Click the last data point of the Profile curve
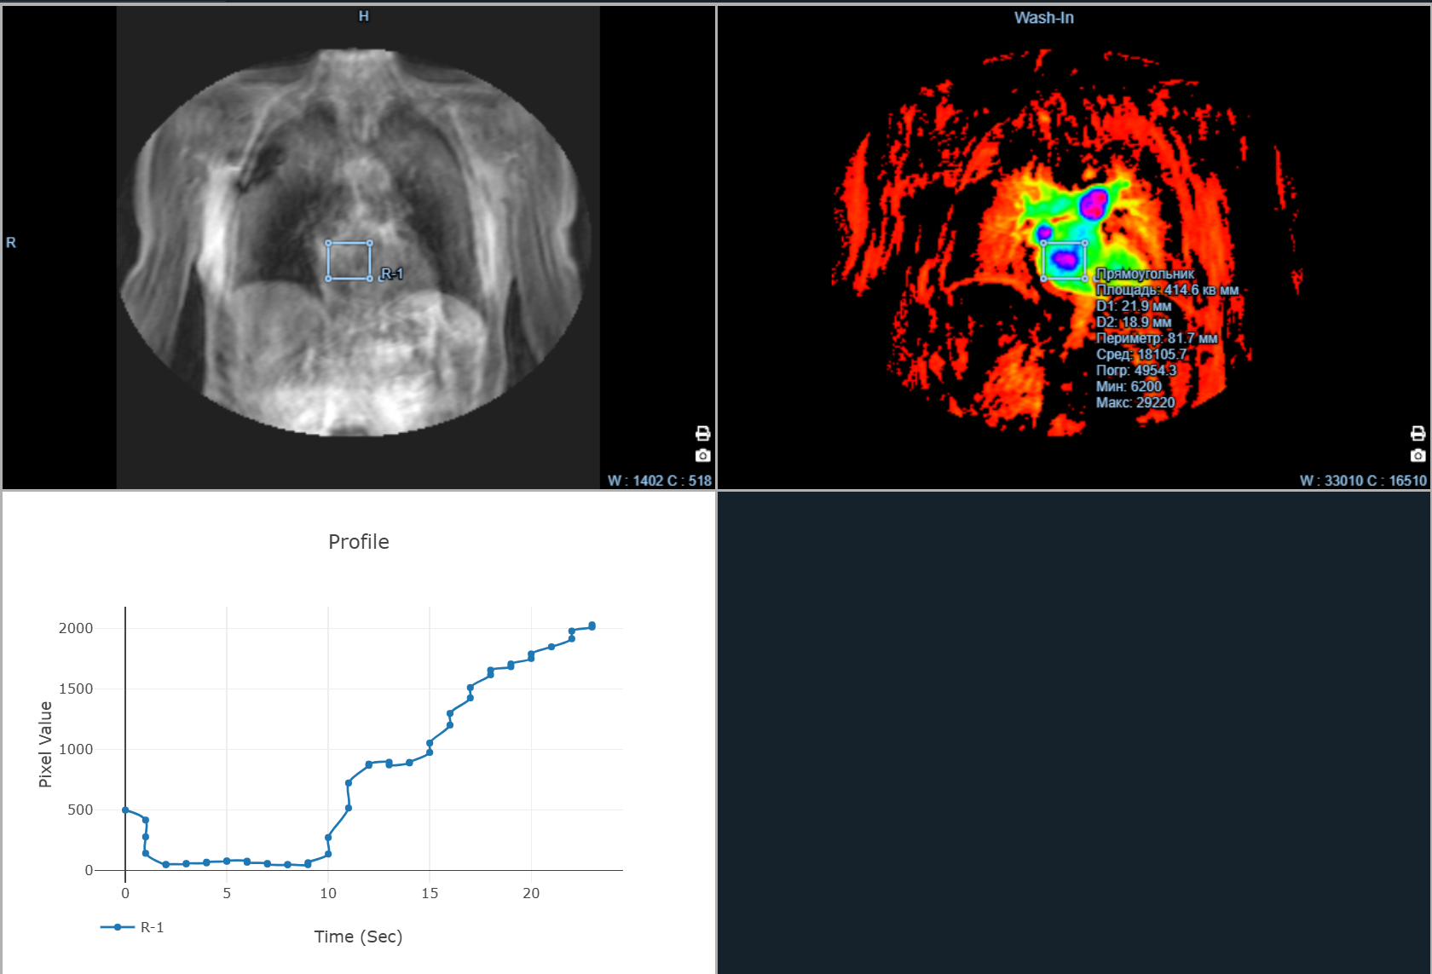This screenshot has height=974, width=1432. click(x=592, y=625)
